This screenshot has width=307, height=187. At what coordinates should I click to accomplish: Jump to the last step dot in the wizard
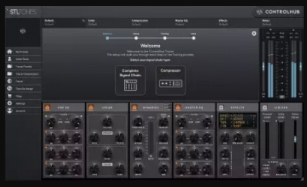[x=194, y=38]
